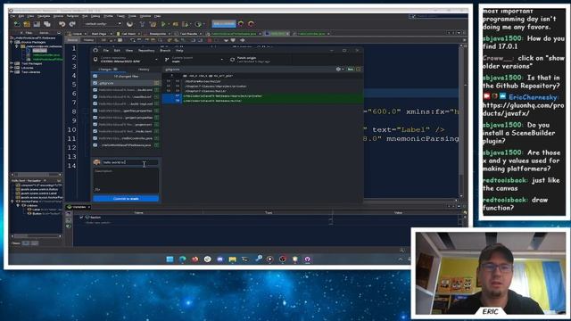Open the Current branch dropdown
The image size is (571, 321).
point(194,60)
